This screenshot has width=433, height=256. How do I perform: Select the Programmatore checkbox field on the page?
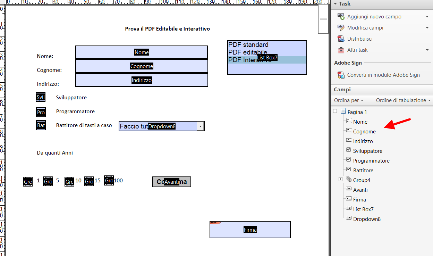(41, 112)
